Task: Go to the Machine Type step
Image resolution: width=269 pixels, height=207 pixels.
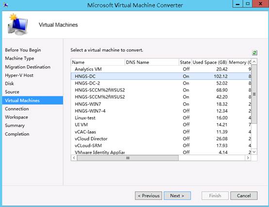Action: coord(19,58)
